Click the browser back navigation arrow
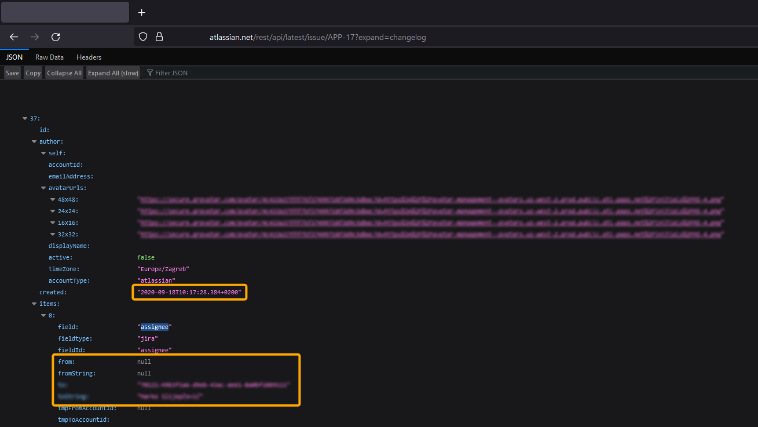 click(x=13, y=37)
